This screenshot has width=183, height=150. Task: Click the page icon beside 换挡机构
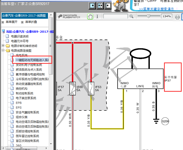coord(12,88)
